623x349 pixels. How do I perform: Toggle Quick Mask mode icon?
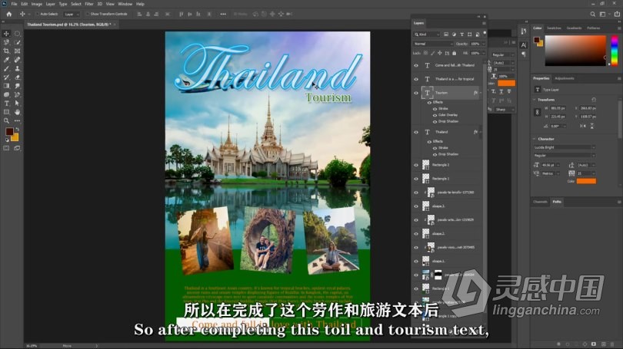(x=6, y=148)
